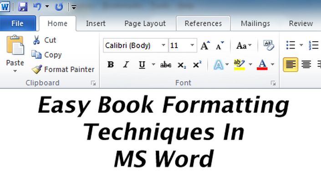Open the underline style dropdown arrow
Image resolution: width=321 pixels, height=180 pixels.
(x=153, y=64)
